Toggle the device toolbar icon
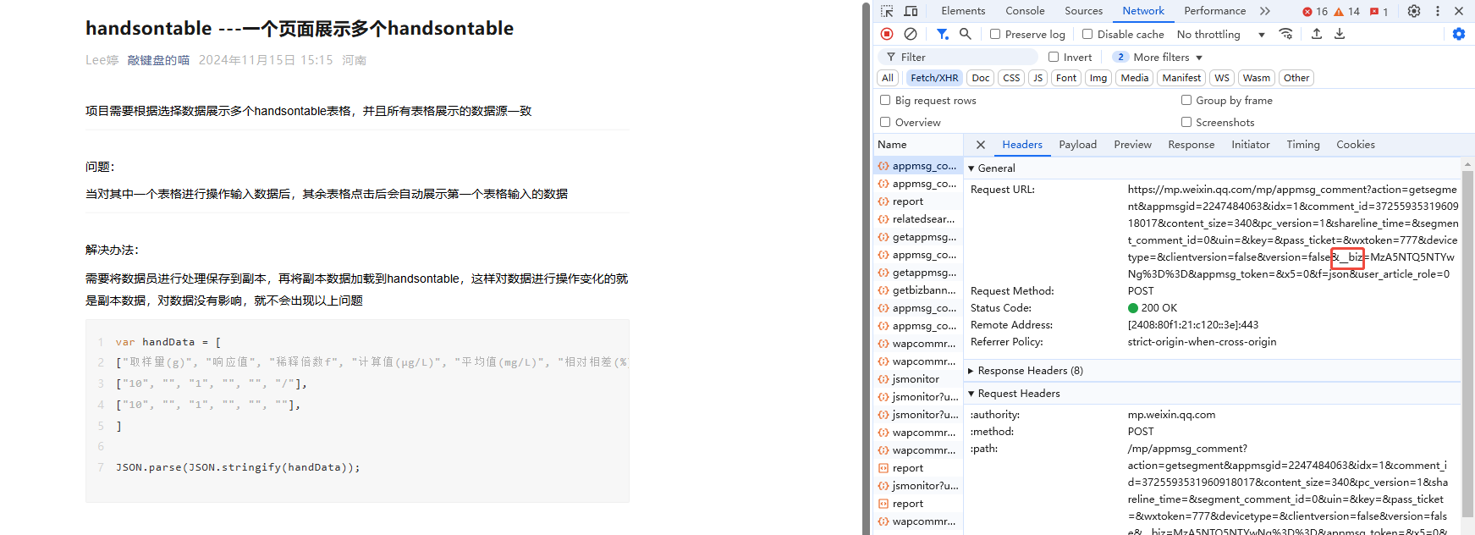The width and height of the screenshot is (1475, 535). (x=911, y=11)
